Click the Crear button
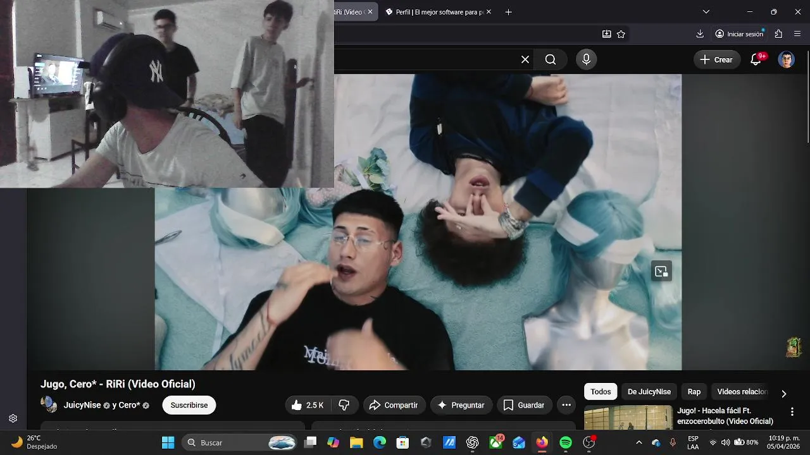 717,59
